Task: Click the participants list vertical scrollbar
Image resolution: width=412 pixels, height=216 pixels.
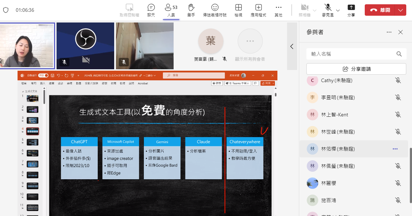Action: coord(410,175)
